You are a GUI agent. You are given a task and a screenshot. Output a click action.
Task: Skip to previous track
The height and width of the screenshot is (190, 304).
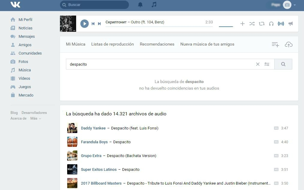pos(93,24)
